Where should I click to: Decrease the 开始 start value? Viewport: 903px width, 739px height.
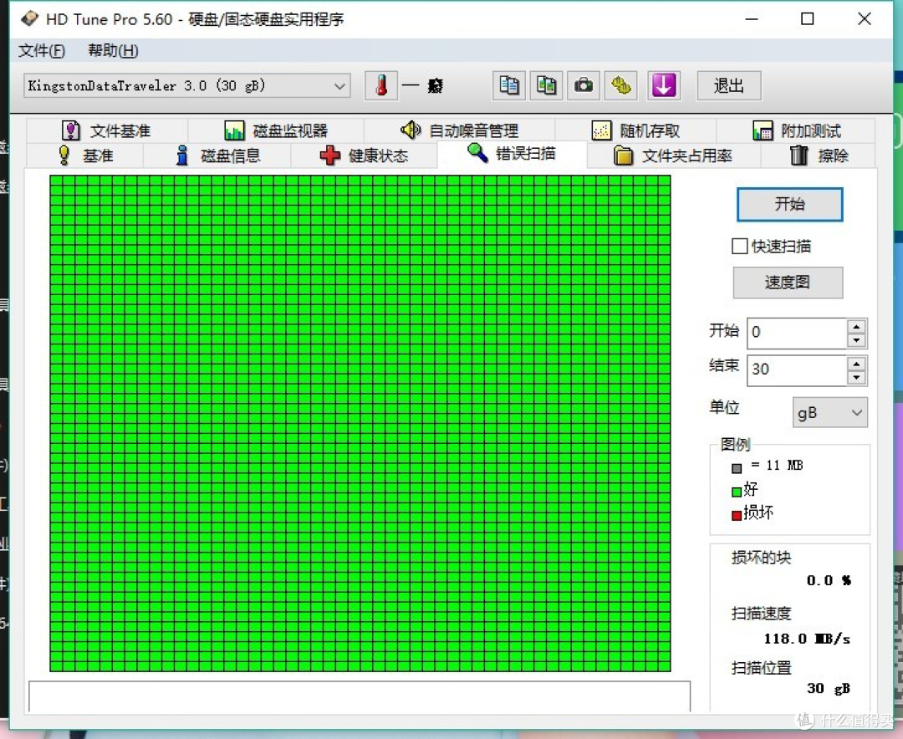pyautogui.click(x=856, y=340)
